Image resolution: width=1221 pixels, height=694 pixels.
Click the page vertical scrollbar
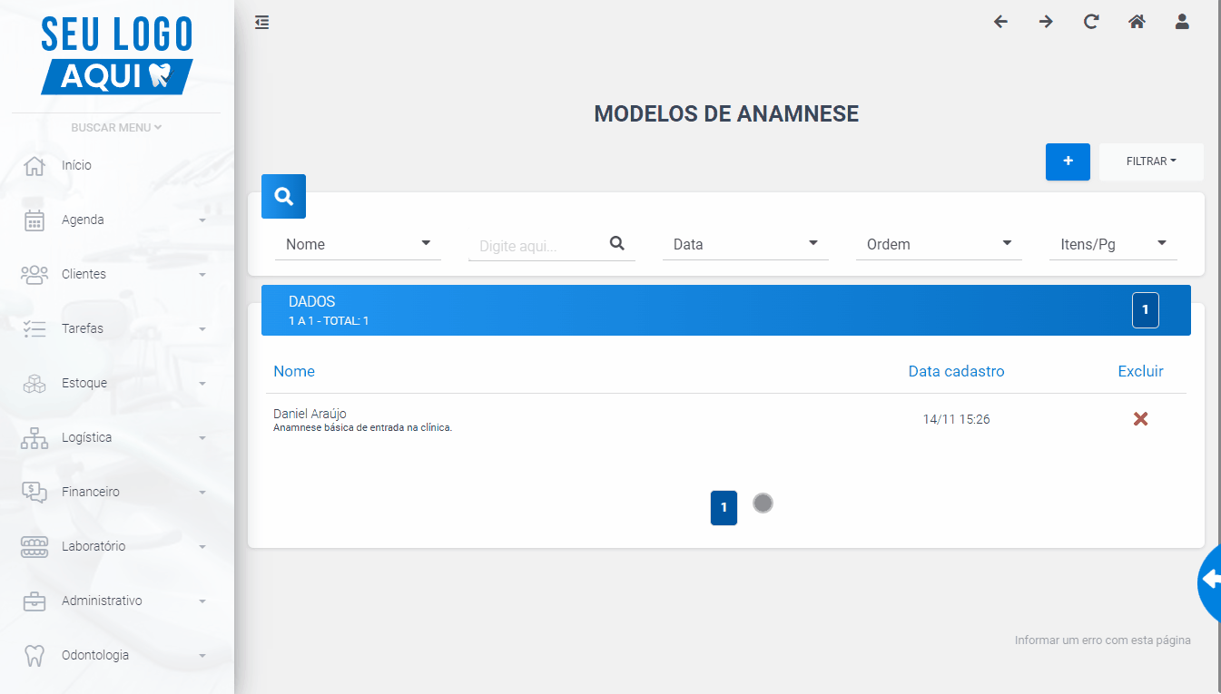tap(1218, 347)
